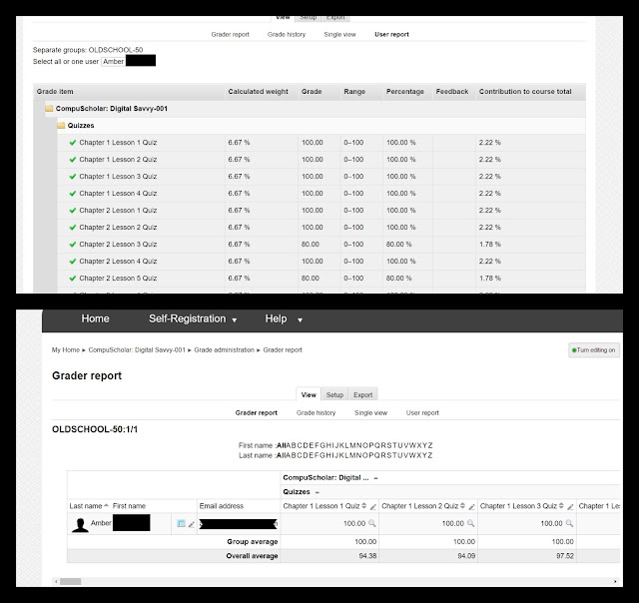The width and height of the screenshot is (639, 603).
Task: Click the 97.52 overall average value
Action: click(x=565, y=556)
